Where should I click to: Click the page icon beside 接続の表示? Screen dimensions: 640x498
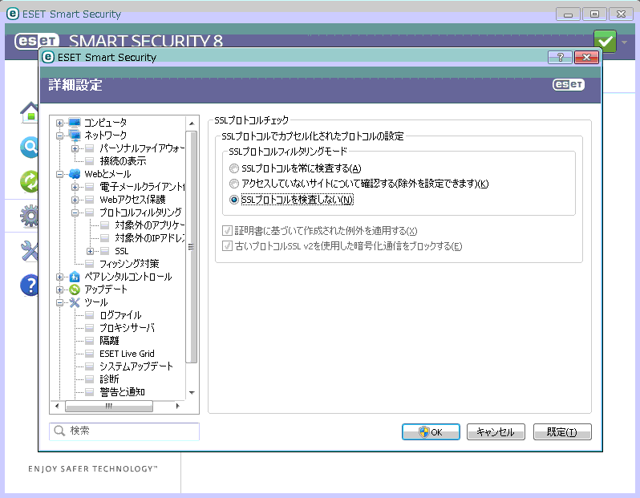pos(89,161)
